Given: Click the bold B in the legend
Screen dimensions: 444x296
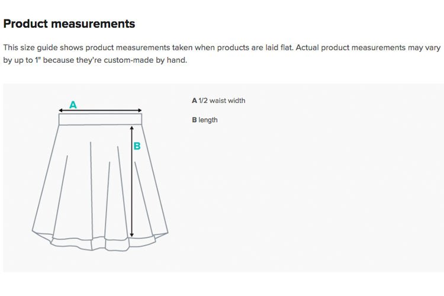Looking at the screenshot, I should 194,120.
